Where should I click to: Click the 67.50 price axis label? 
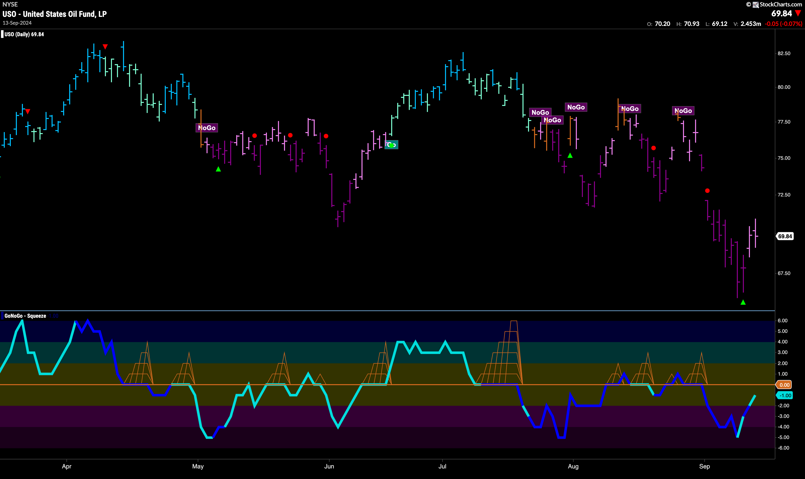(x=784, y=273)
